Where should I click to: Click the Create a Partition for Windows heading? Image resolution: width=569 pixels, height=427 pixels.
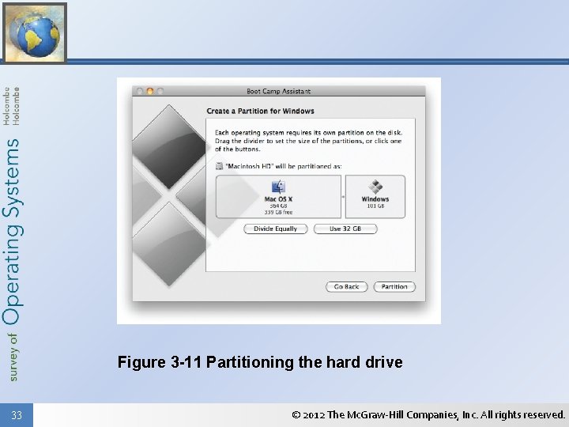(260, 111)
